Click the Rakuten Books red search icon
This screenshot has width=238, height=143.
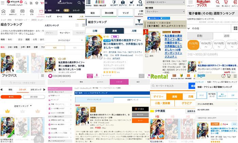click(218, 3)
